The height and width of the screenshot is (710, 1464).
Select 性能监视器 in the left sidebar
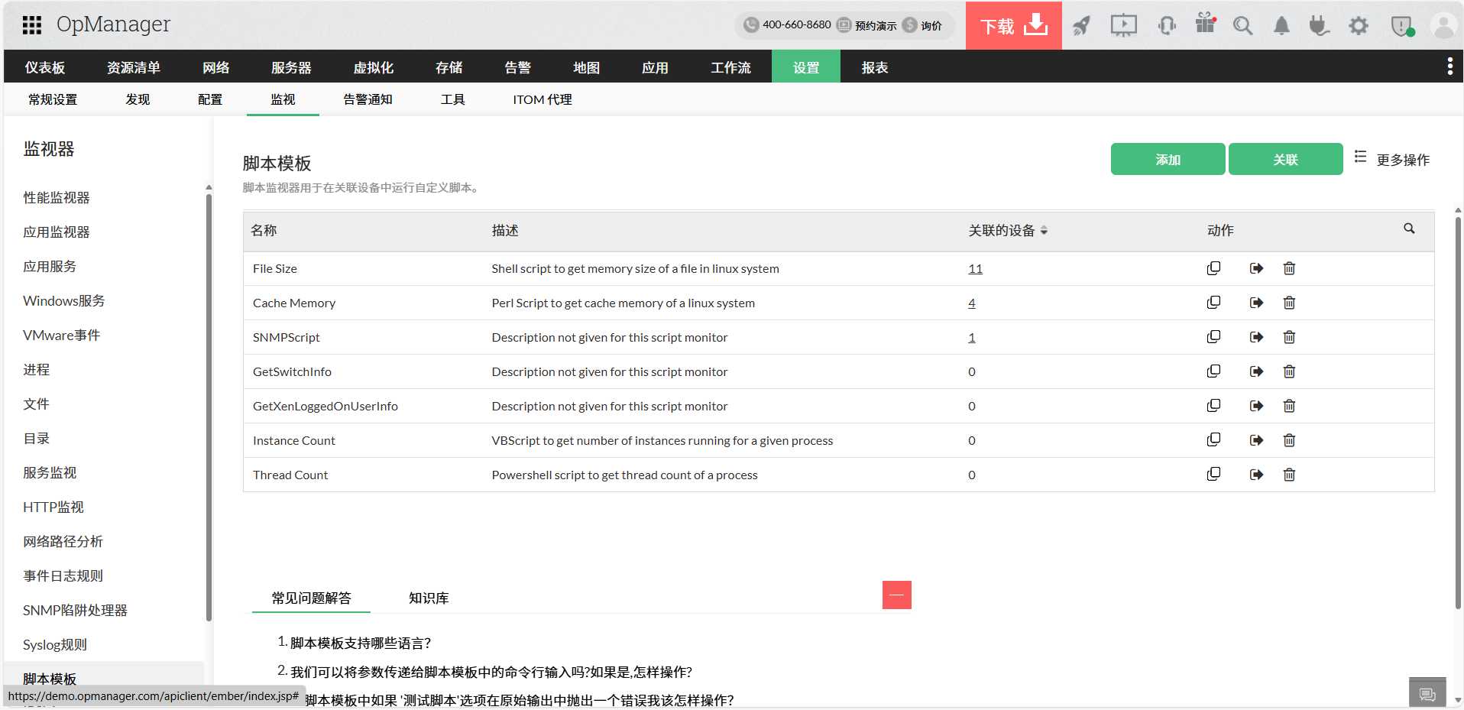coord(57,198)
